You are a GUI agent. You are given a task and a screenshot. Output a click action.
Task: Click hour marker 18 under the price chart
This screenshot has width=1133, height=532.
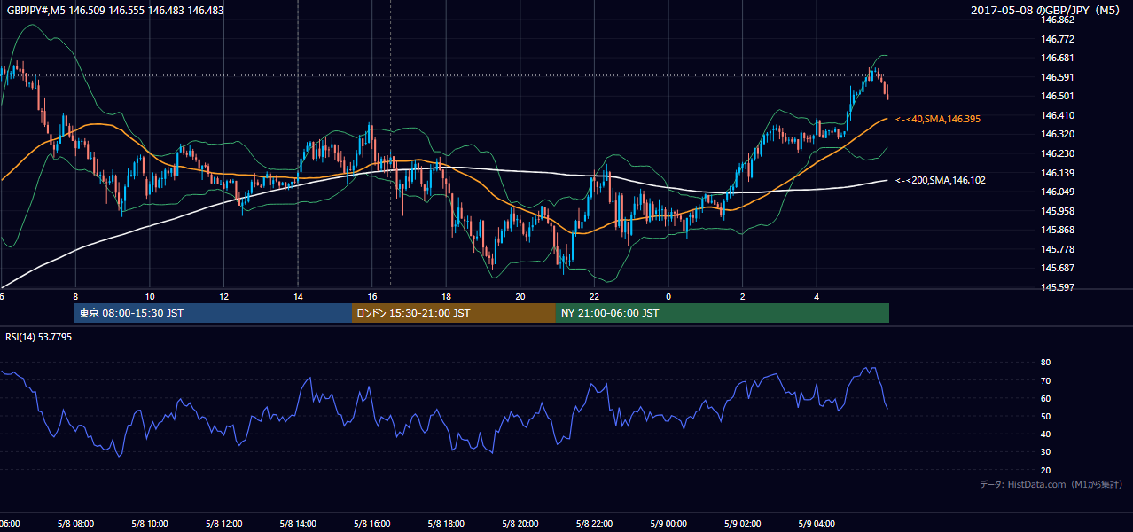[x=446, y=296]
